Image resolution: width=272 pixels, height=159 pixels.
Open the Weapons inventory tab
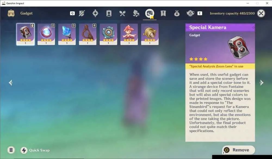[82, 13]
